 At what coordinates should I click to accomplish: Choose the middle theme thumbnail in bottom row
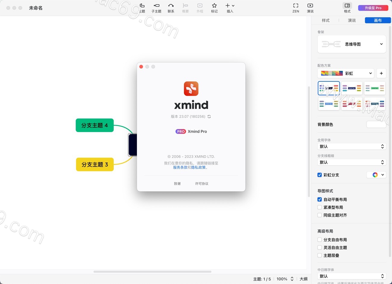pyautogui.click(x=352, y=104)
